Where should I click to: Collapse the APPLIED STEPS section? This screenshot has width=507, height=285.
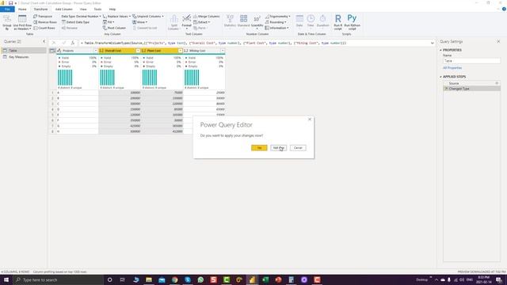pyautogui.click(x=440, y=77)
